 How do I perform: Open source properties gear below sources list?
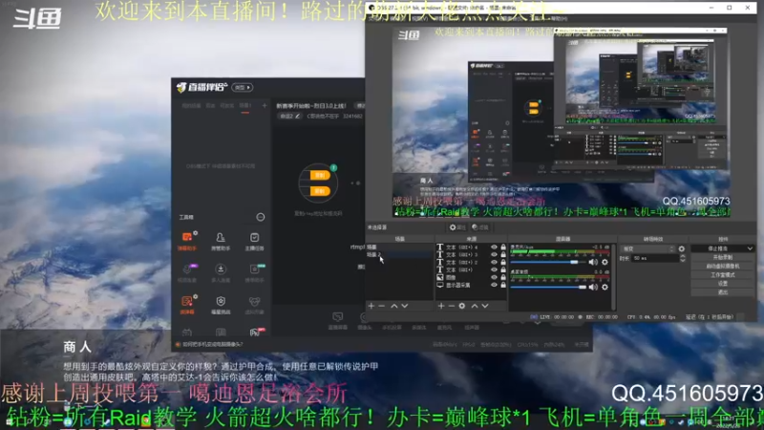(462, 306)
